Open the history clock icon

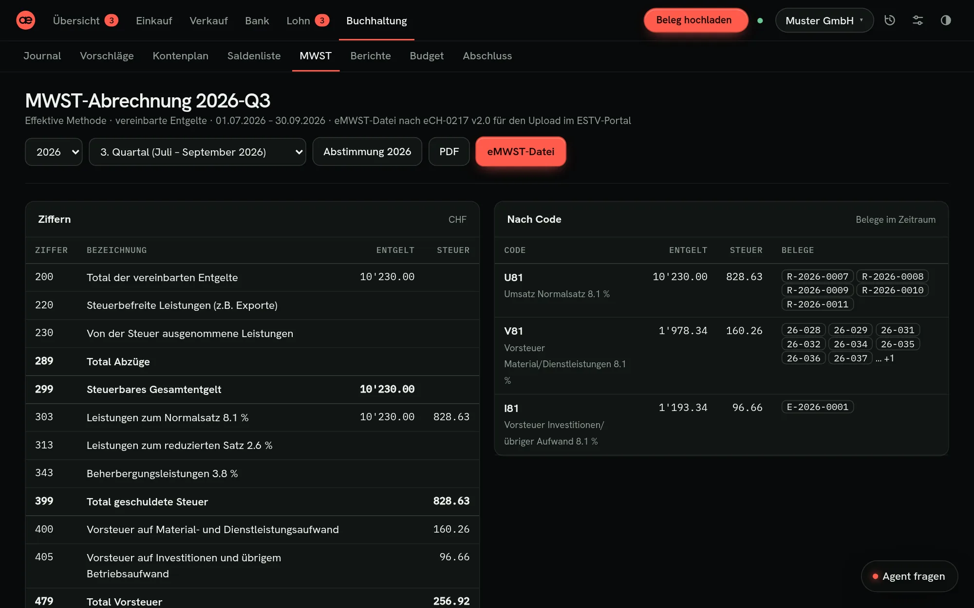click(890, 20)
